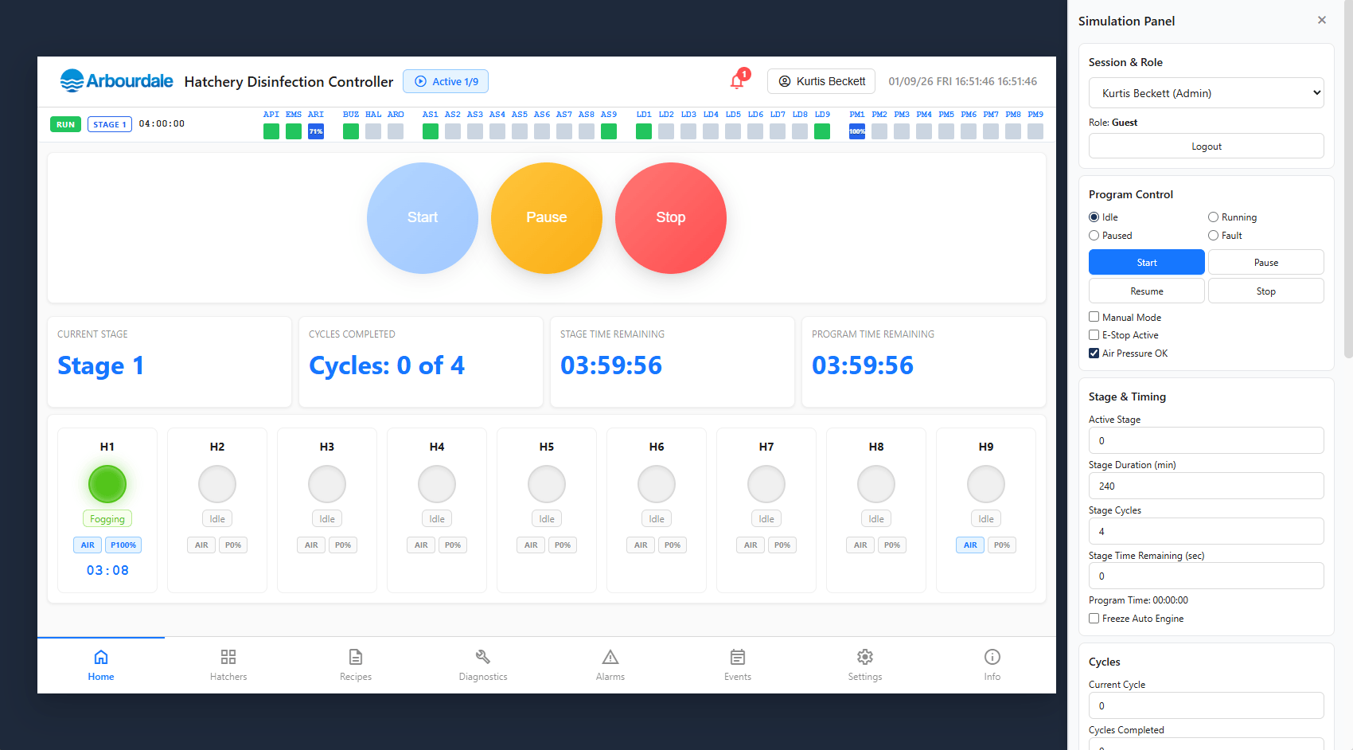Click the Stage Duration input field

pos(1206,486)
